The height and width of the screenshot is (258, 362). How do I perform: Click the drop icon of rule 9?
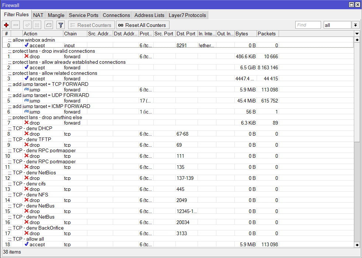tap(27, 145)
